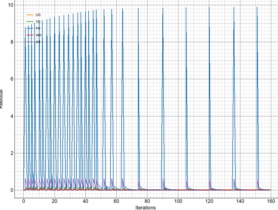Click x-axis tick label 80
The image size is (278, 210).
tap(147, 201)
